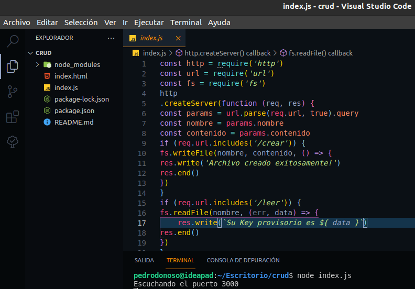Click terminal path ~/Escritorio/crud
415x289 pixels.
(x=253, y=275)
